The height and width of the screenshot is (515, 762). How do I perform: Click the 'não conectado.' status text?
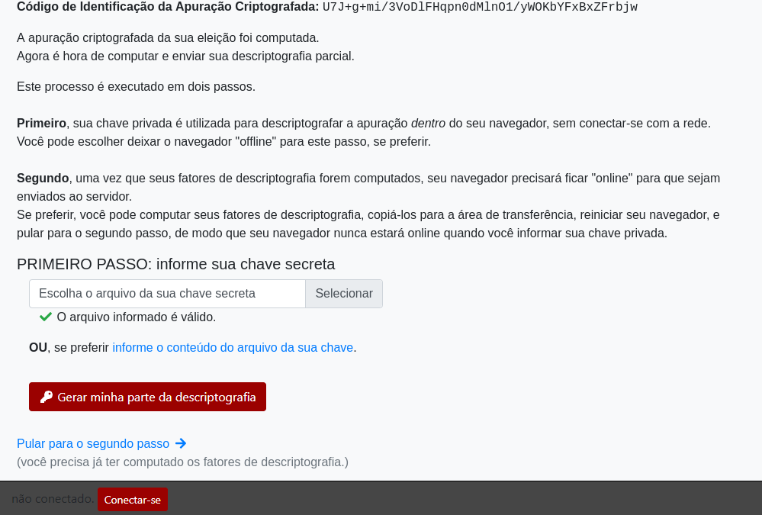pyautogui.click(x=53, y=499)
